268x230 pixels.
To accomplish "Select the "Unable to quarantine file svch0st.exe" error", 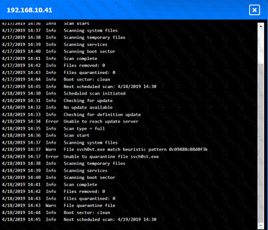I will pos(111,157).
